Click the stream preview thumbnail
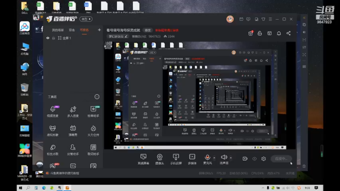This screenshot has height=191, width=340. [x=200, y=95]
